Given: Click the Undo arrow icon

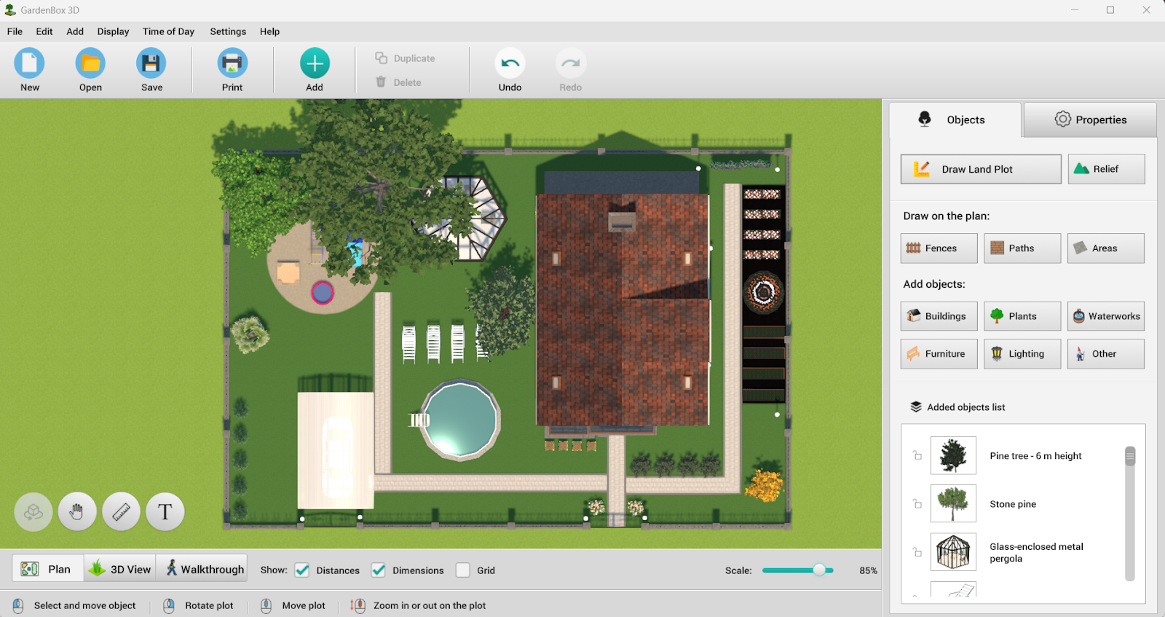Looking at the screenshot, I should (510, 64).
